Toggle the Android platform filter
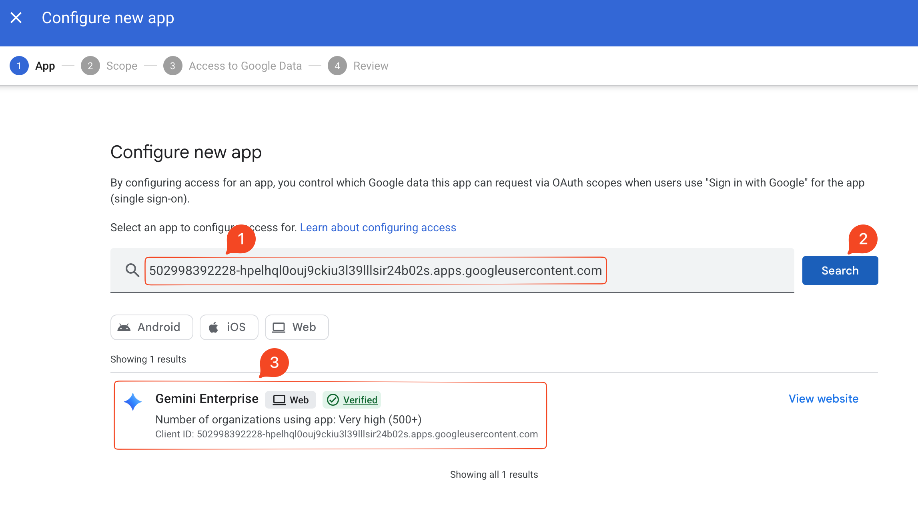Image resolution: width=918 pixels, height=513 pixels. tap(152, 327)
